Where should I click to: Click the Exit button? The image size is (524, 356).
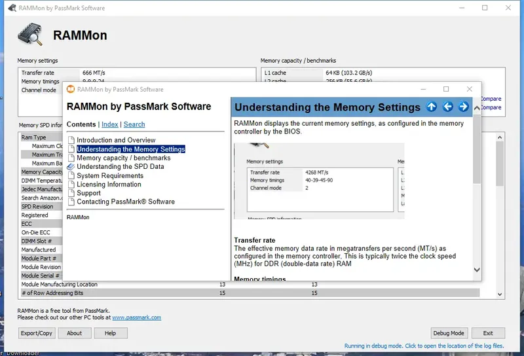[488, 333]
